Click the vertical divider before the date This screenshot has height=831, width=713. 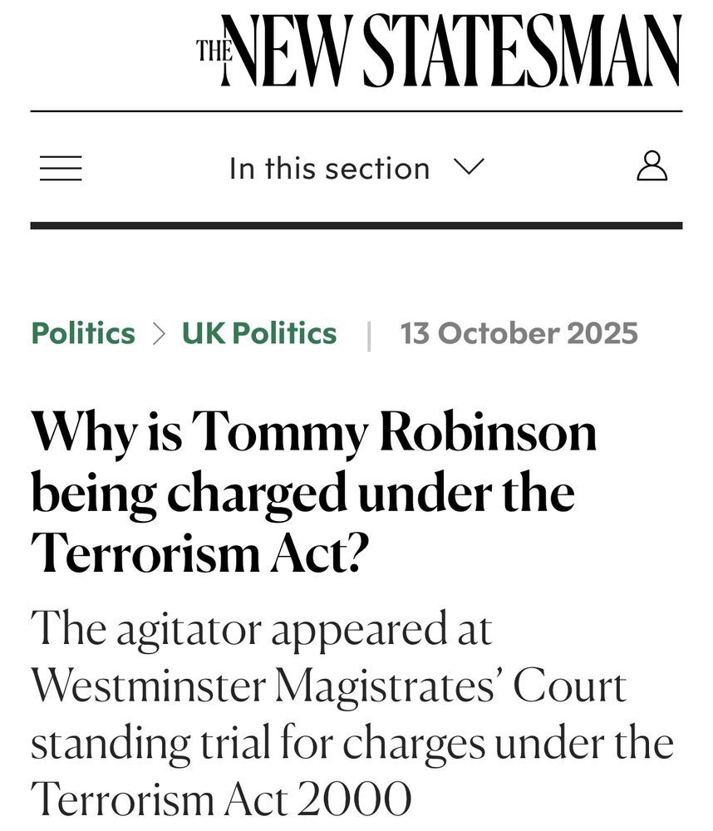click(x=369, y=335)
